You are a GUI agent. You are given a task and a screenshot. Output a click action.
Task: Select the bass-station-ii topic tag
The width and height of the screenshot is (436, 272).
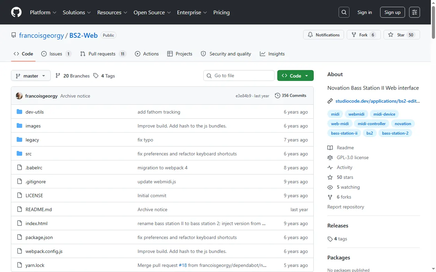tap(344, 133)
